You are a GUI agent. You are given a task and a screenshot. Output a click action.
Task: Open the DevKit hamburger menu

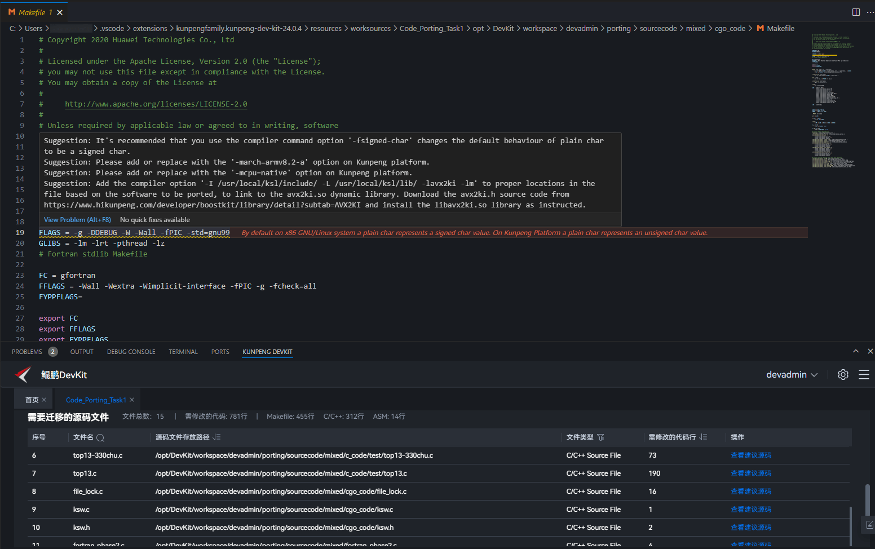(864, 374)
